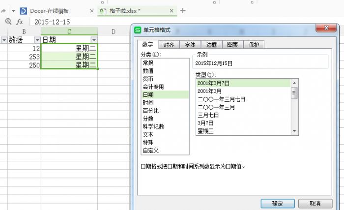The image size is (344, 210).
Task: Select 时间 category
Action: [165, 103]
